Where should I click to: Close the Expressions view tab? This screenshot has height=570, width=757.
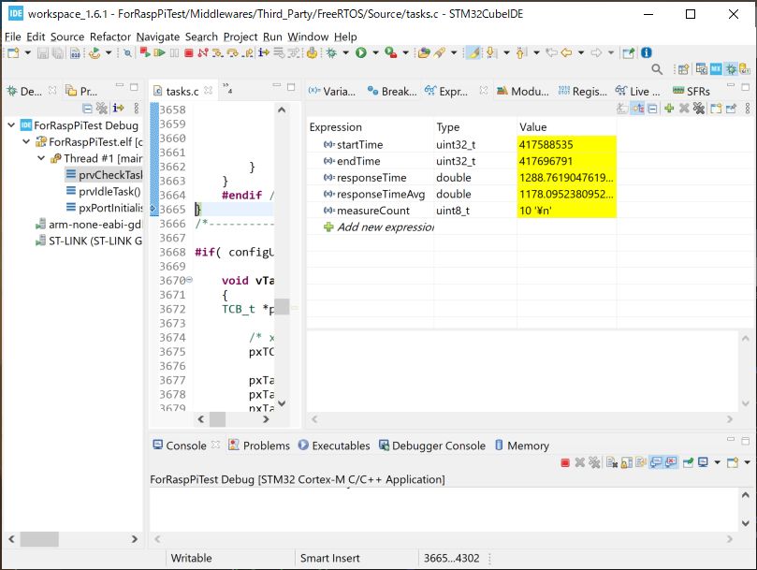click(483, 91)
